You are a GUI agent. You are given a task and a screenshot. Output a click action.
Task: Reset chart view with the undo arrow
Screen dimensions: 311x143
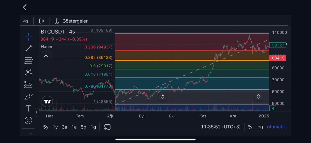(162, 97)
